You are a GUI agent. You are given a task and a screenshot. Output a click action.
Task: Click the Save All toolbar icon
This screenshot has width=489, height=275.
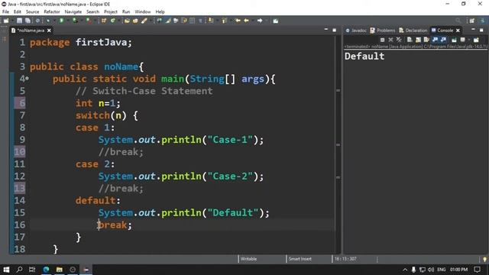[x=28, y=21]
